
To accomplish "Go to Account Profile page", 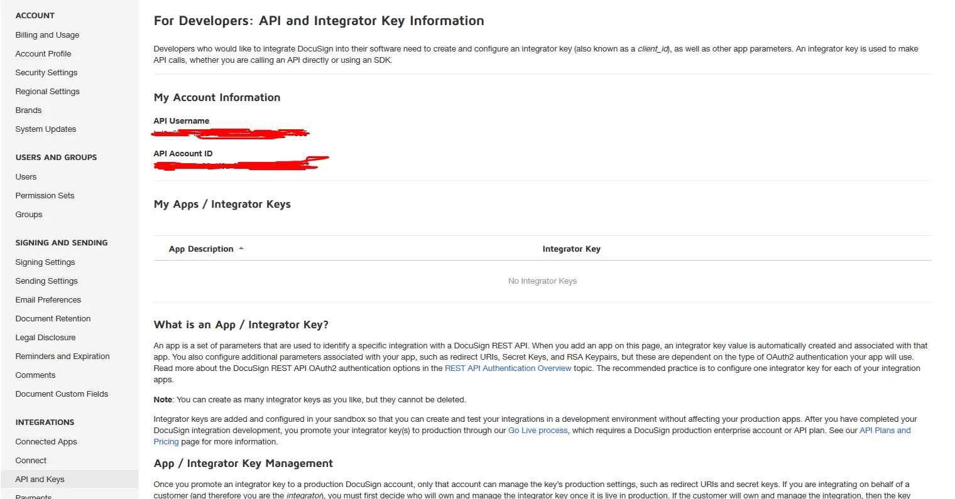I will point(43,54).
